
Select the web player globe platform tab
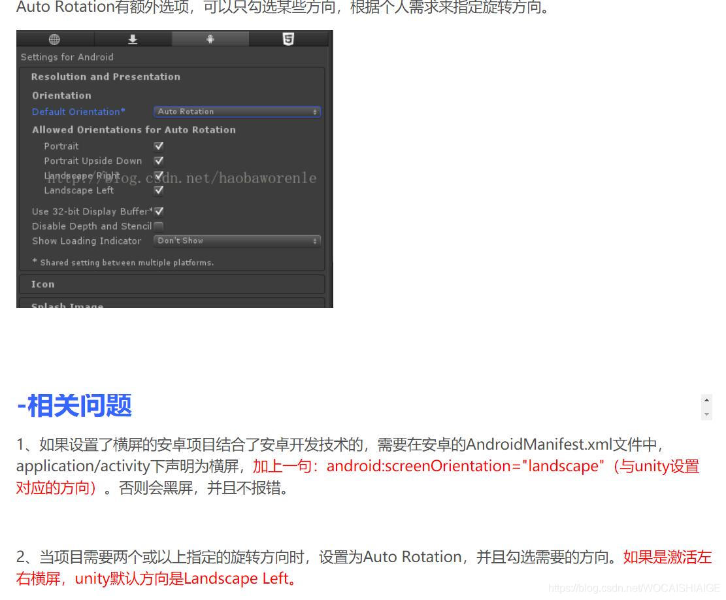tap(55, 39)
